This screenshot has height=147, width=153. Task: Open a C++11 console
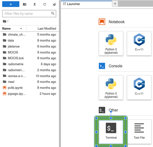[139, 88]
